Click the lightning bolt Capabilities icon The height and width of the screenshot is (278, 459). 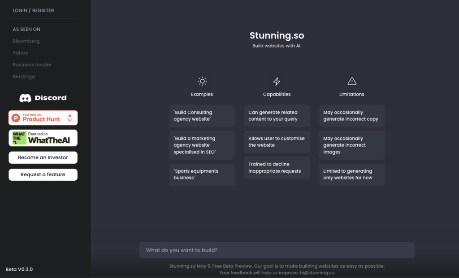click(277, 82)
